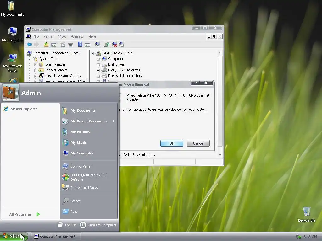Toggle the Show/Hide Action Pane toolbar icon

click(x=87, y=45)
